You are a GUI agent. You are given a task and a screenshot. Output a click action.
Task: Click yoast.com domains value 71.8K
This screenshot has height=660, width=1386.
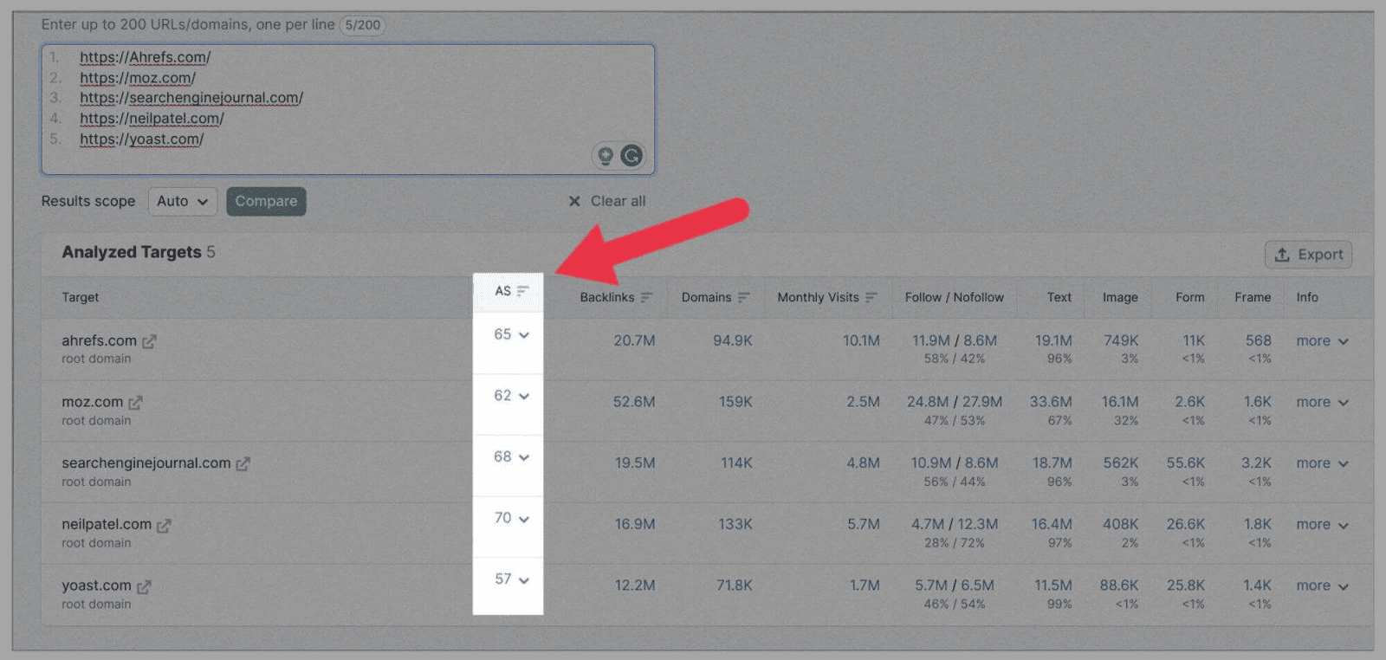click(x=734, y=586)
